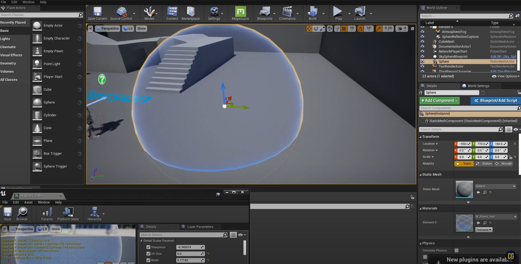Image resolution: width=521 pixels, height=264 pixels.
Task: Hide the CubeMesh actor via eye icon
Action: tap(422, 42)
